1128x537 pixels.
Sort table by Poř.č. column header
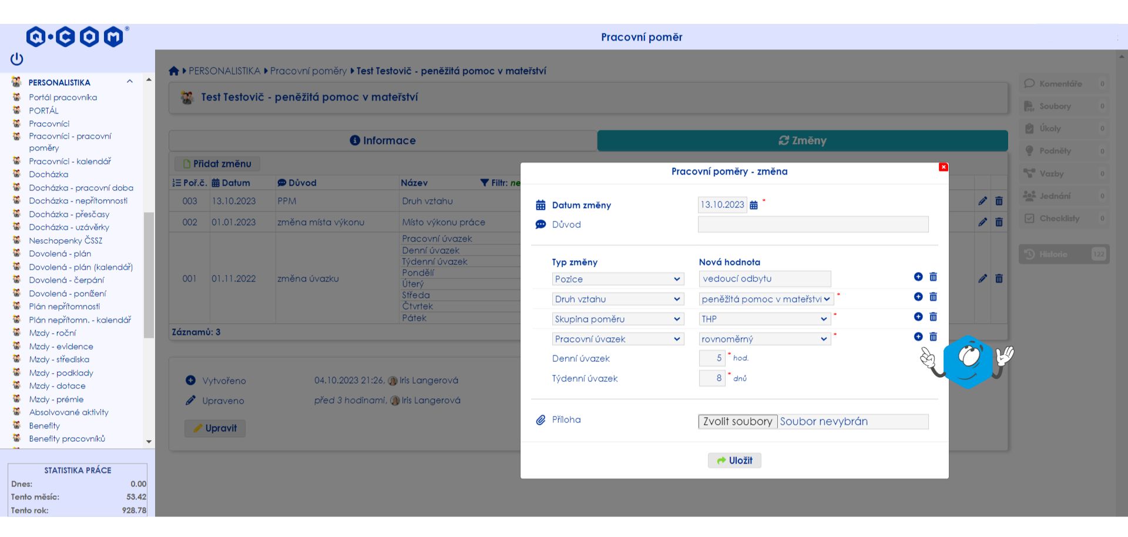pos(189,183)
